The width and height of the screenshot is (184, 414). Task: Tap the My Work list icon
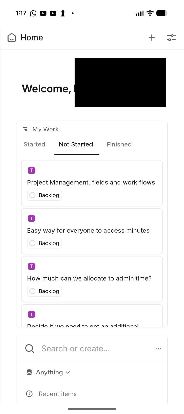coord(25,129)
